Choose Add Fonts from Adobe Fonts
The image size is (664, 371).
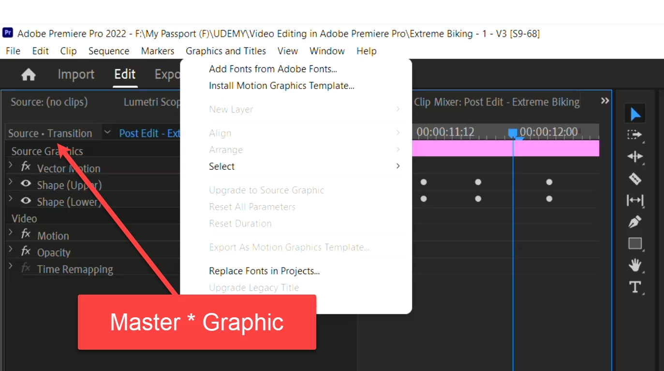(x=296, y=69)
